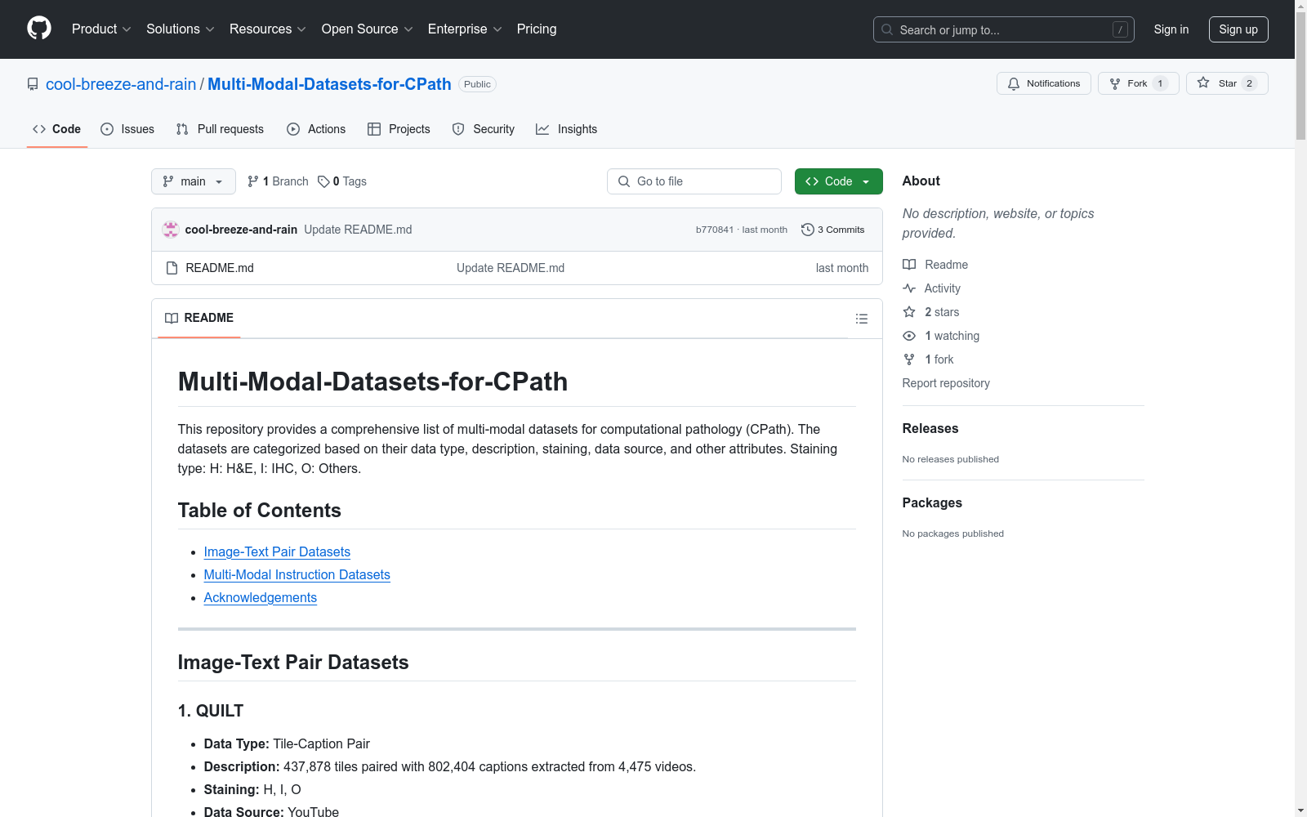The height and width of the screenshot is (817, 1307).
Task: Open the Releases section heading
Action: pyautogui.click(x=930, y=428)
